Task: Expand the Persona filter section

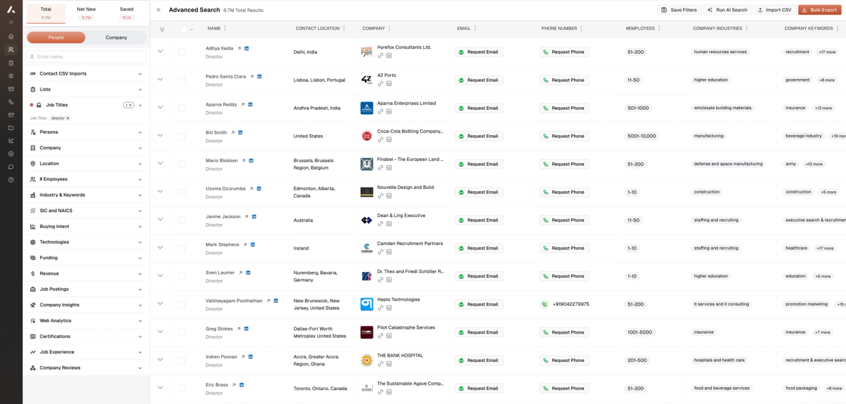Action: [86, 132]
